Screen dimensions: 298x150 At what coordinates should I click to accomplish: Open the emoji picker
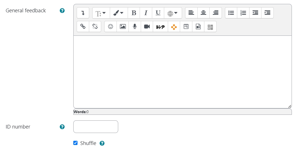110,27
